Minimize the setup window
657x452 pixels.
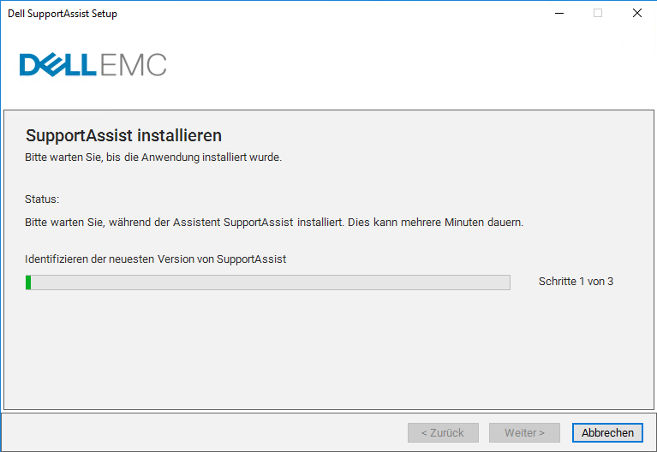559,13
